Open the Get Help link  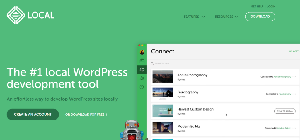257,6
